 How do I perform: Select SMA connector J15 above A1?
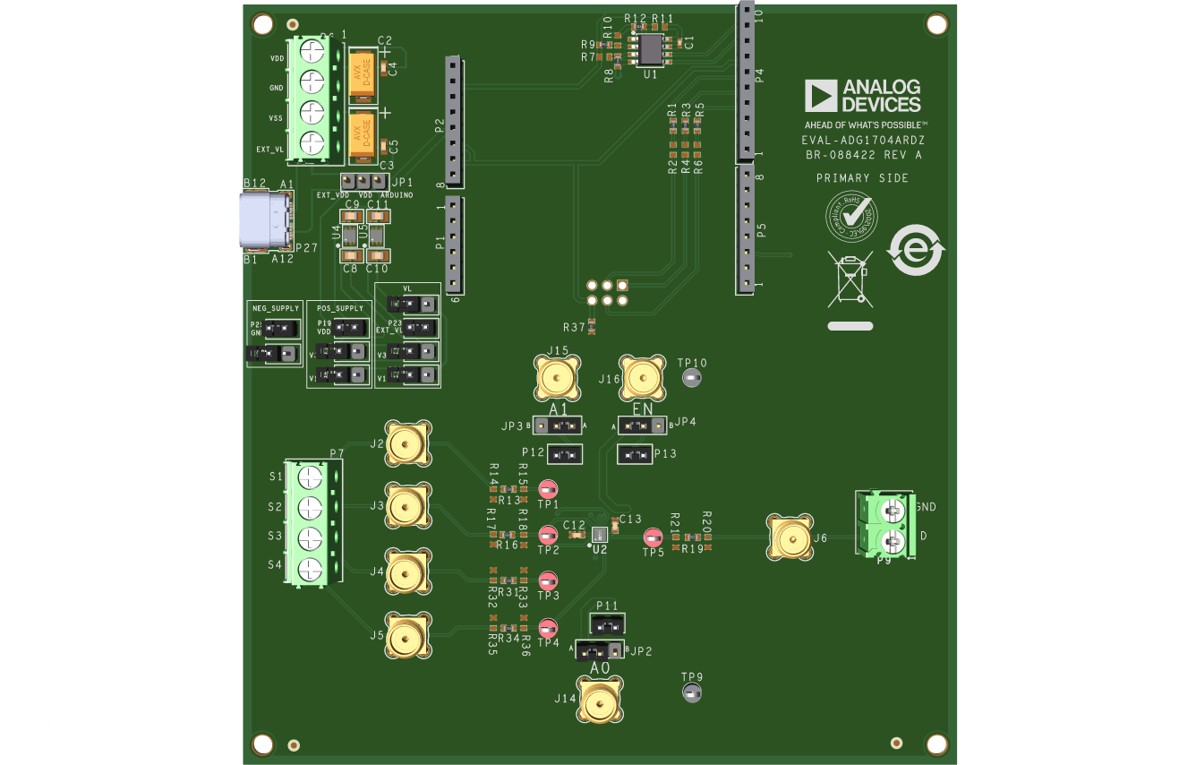pos(558,377)
